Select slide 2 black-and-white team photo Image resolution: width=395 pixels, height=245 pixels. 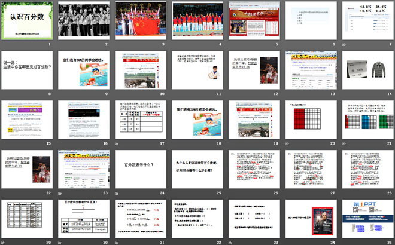pos(84,20)
